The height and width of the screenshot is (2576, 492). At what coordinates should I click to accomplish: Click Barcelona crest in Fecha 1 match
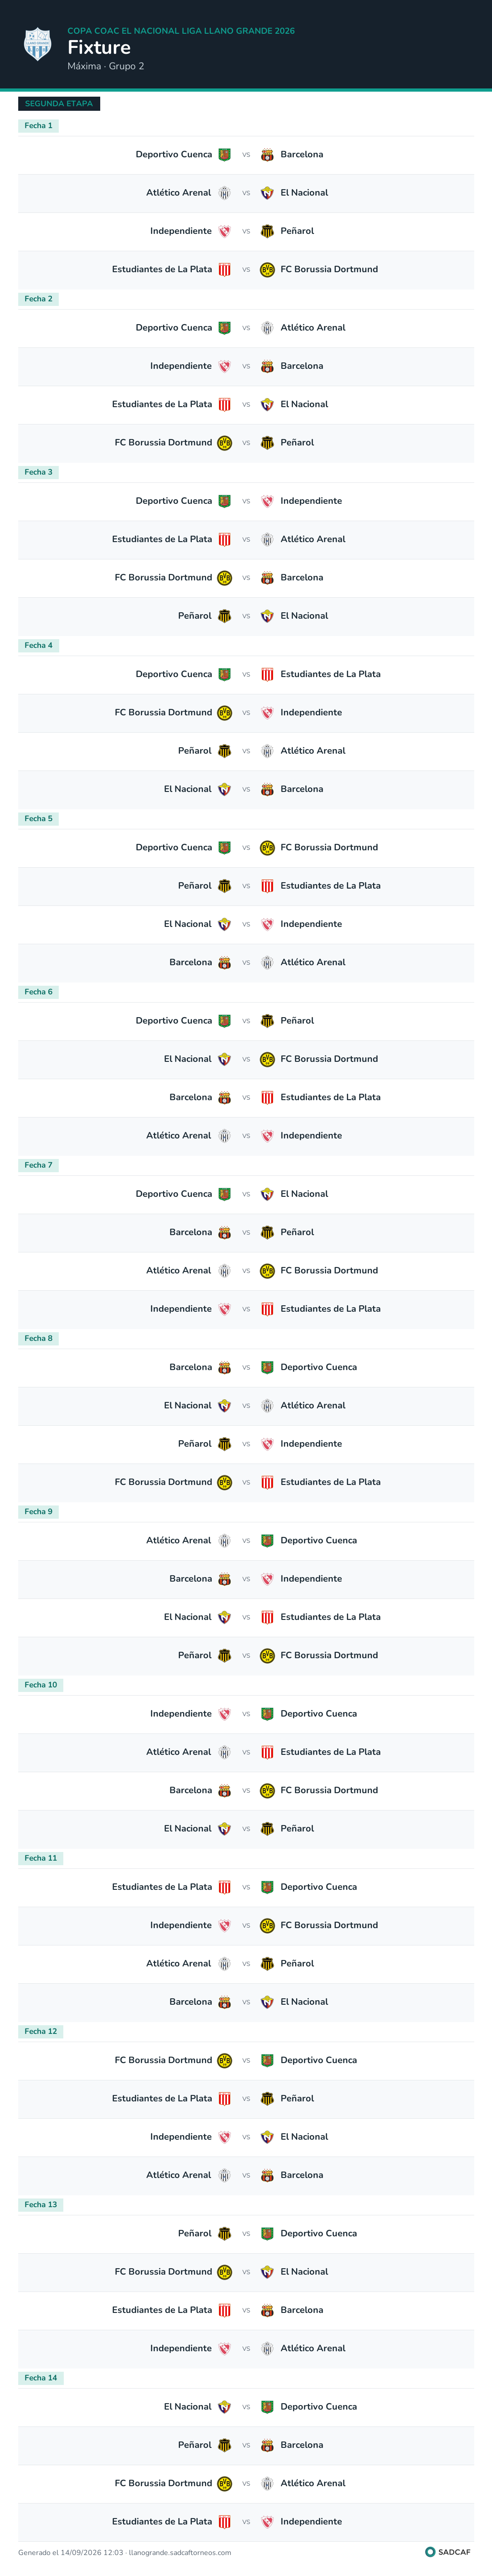click(x=267, y=155)
